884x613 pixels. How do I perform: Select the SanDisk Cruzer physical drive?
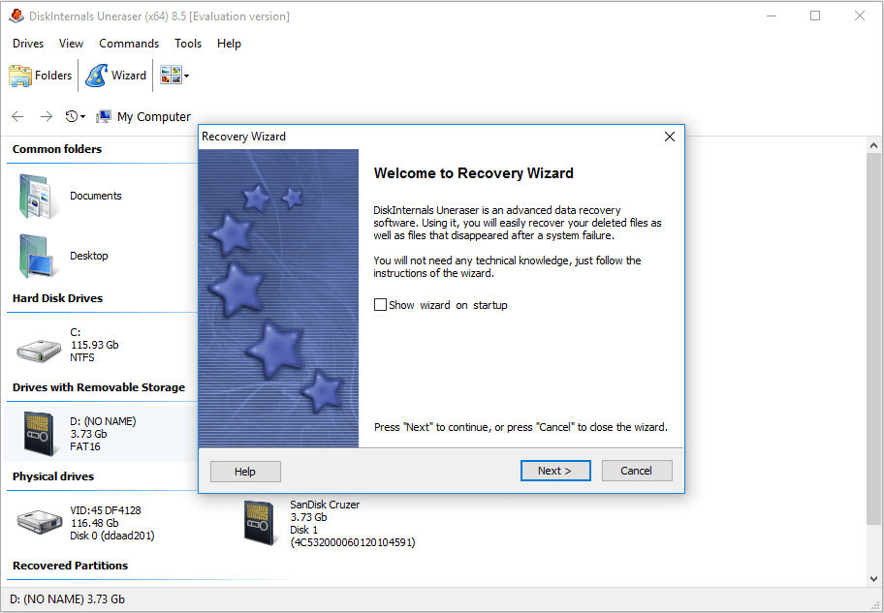(259, 523)
